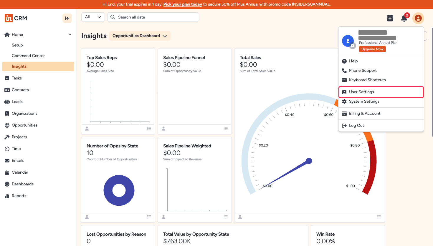Open the Opportunities Dashboard dropdown

(x=140, y=36)
